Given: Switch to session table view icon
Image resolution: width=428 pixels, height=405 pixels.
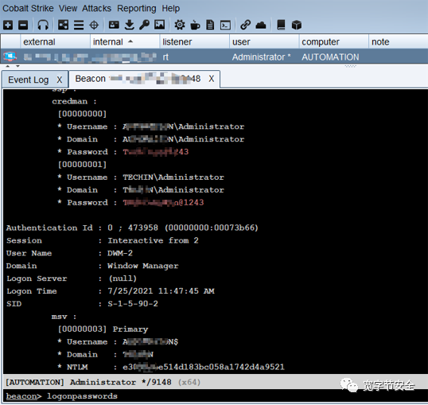Looking at the screenshot, I should click(x=79, y=25).
